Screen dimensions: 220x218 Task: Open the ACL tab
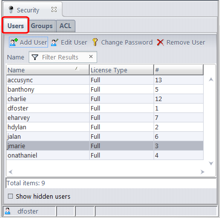[65, 26]
